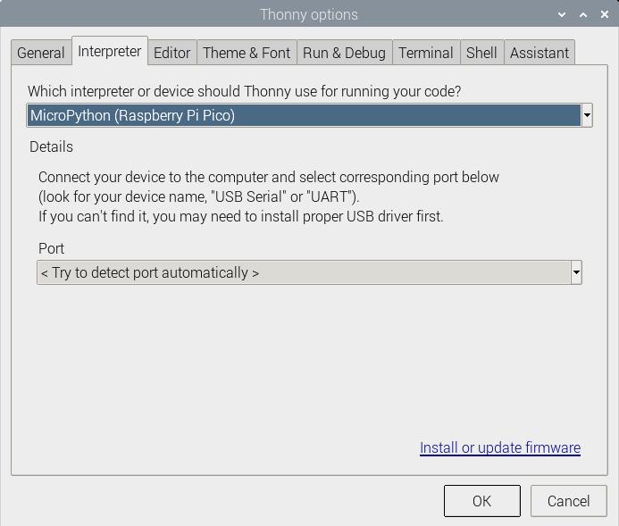Minimize the Thonny options window
Screen dimensions: 619x526
tap(562, 14)
